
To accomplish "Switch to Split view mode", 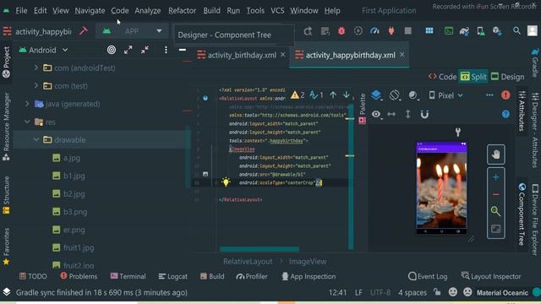I will click(473, 77).
